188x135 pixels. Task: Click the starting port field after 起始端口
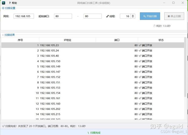coord(63,16)
